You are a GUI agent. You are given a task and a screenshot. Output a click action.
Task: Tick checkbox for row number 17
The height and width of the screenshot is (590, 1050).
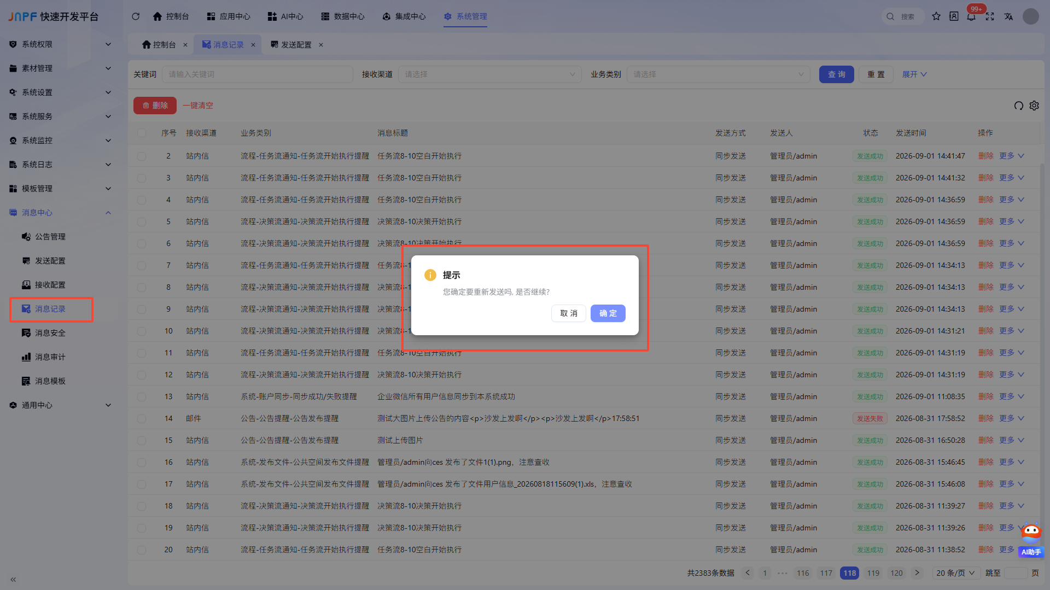[142, 484]
